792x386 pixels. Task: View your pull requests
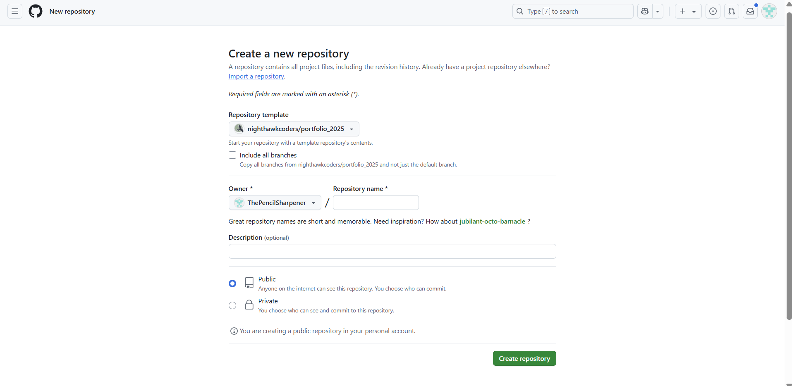[x=731, y=11]
